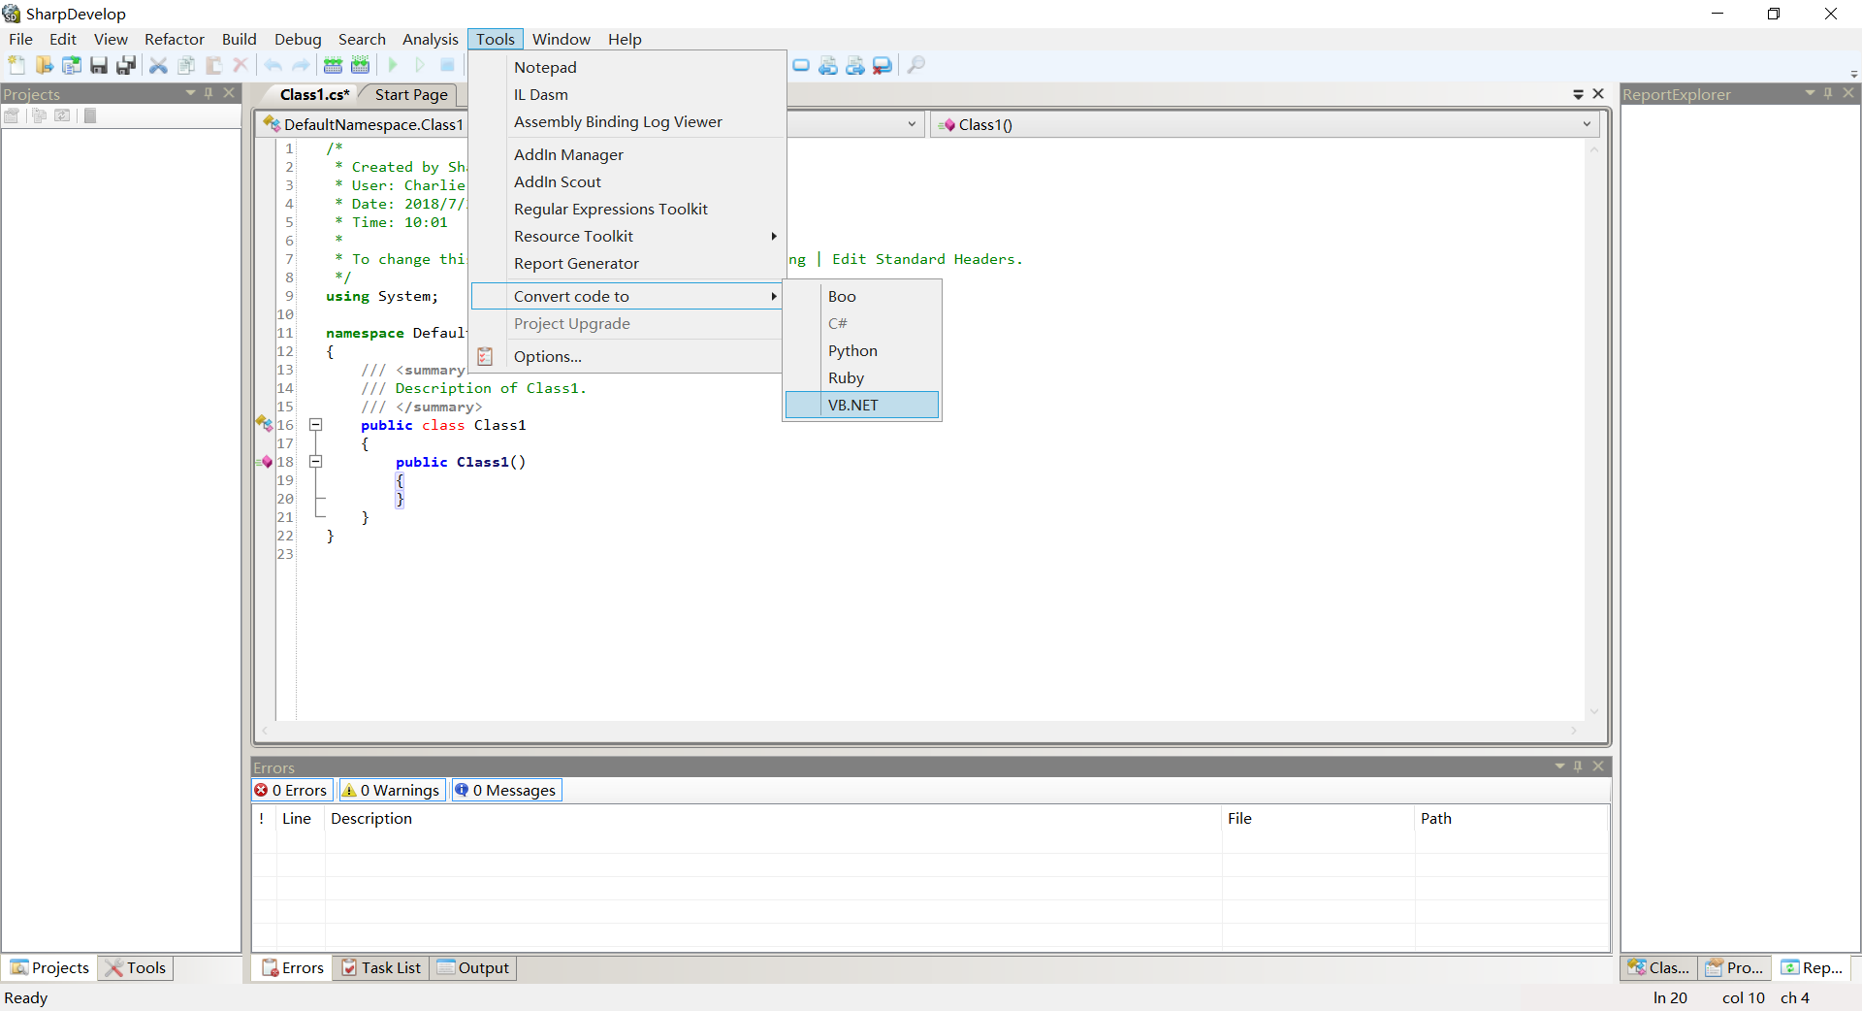The height and width of the screenshot is (1011, 1862).
Task: Pin the Projects panel with auto-hide icon
Action: 209,93
